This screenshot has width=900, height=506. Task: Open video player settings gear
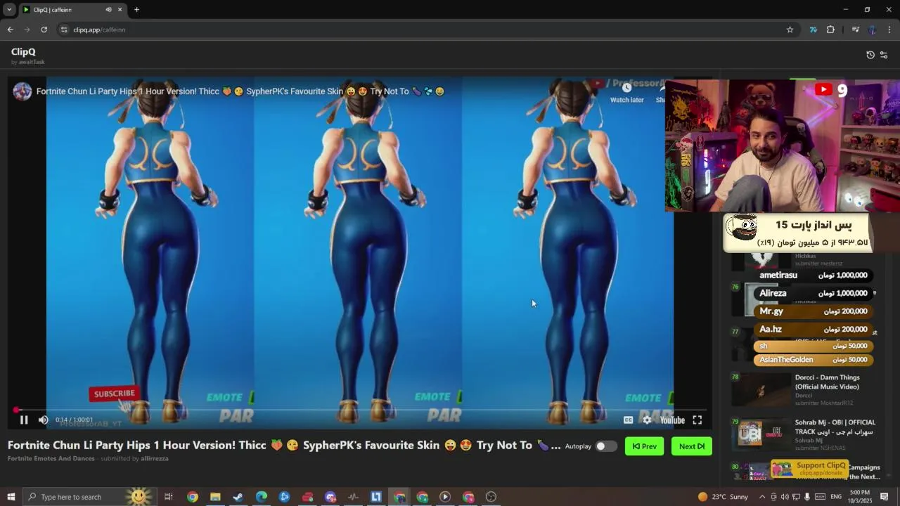point(647,420)
